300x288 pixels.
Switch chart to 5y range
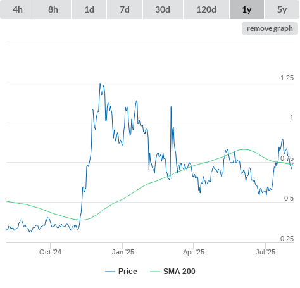[x=282, y=9]
